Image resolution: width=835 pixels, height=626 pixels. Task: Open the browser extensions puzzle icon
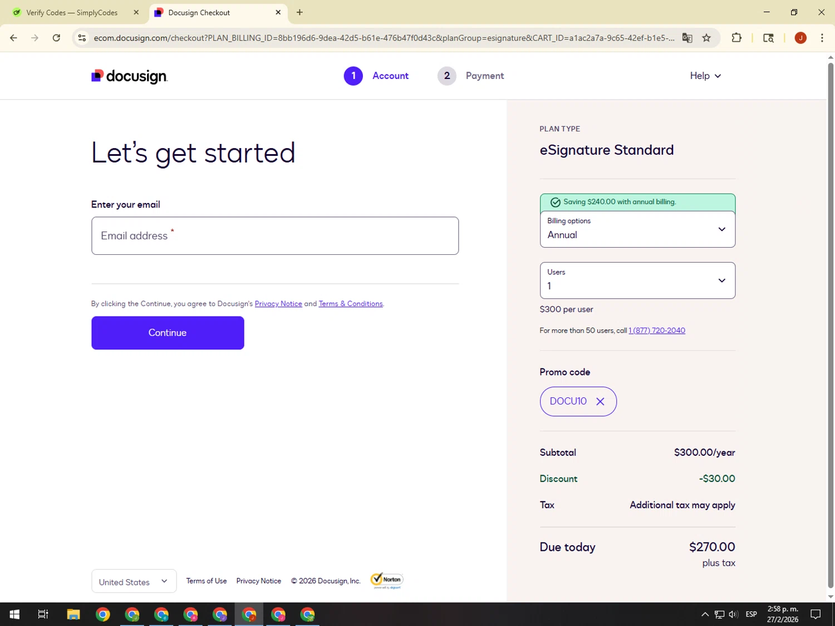[736, 38]
